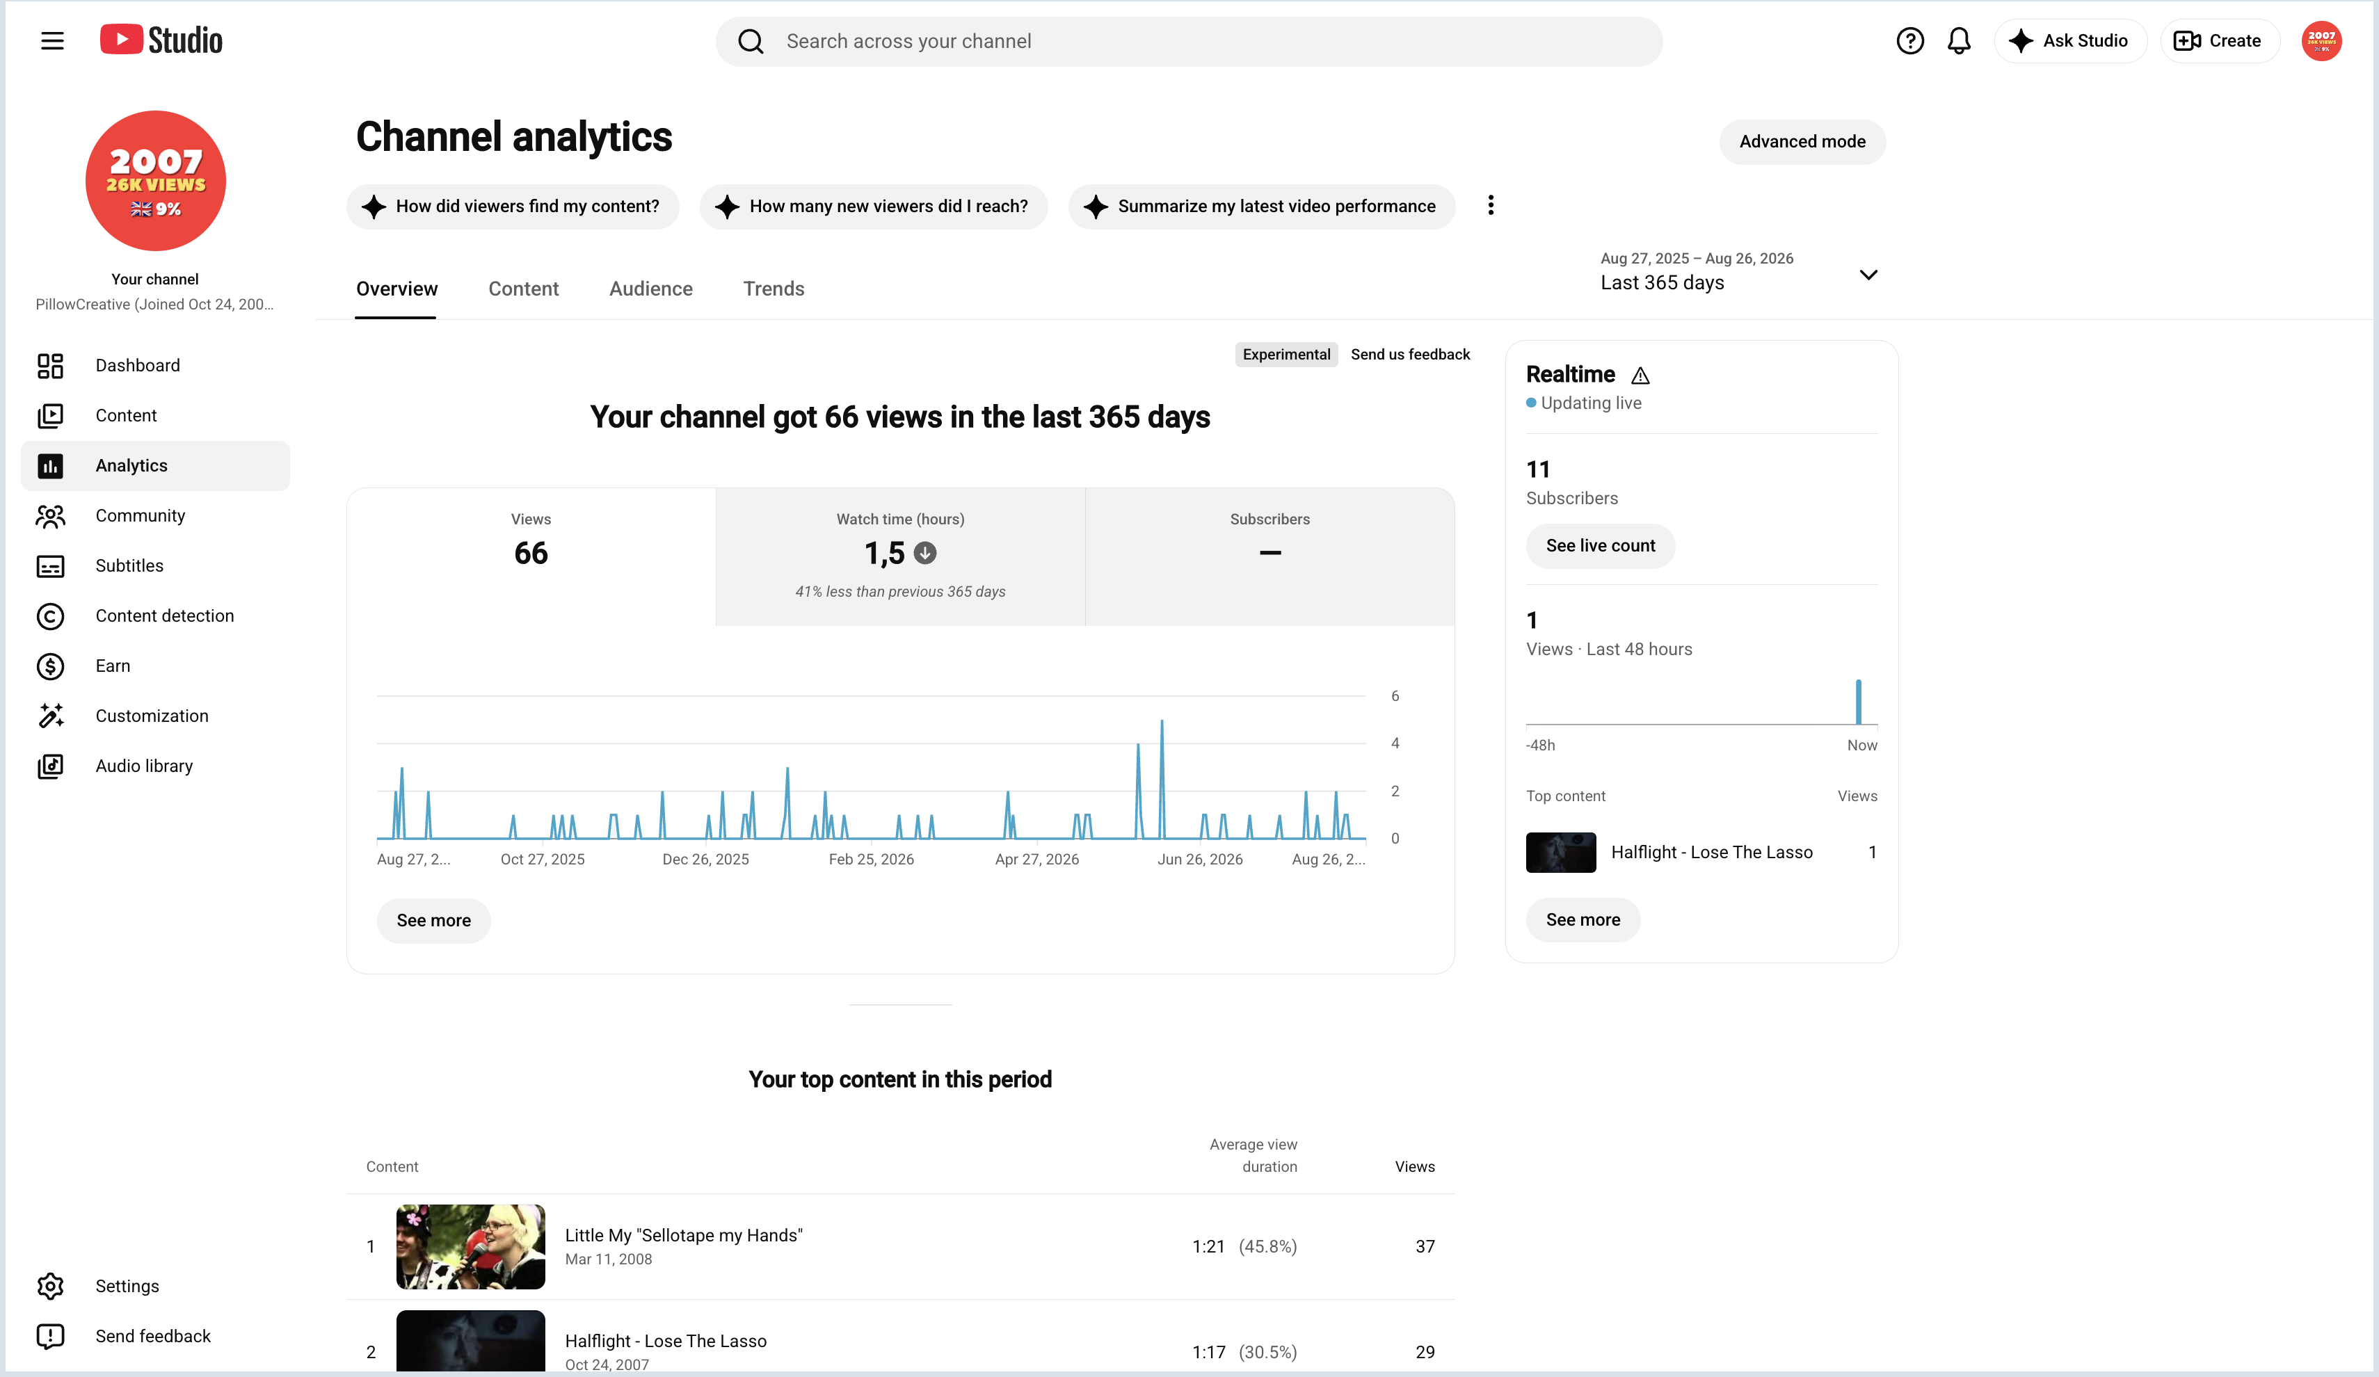The image size is (2379, 1377).
Task: Click the '11' Subscribers realtime count
Action: click(1538, 469)
